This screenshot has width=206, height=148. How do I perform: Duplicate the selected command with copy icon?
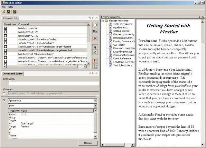click(x=95, y=31)
